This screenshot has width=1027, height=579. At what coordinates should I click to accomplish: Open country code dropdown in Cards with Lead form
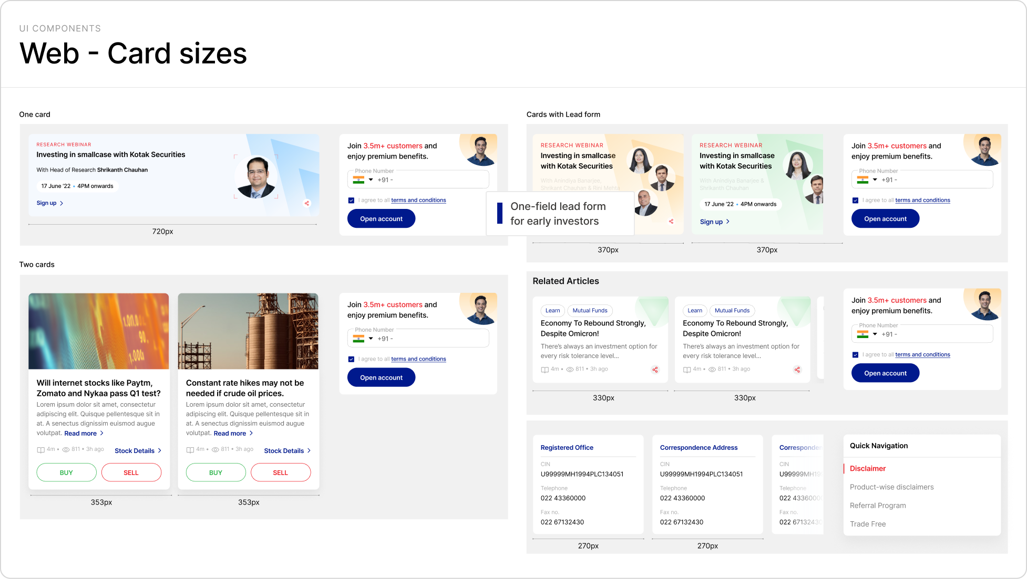[x=875, y=180]
